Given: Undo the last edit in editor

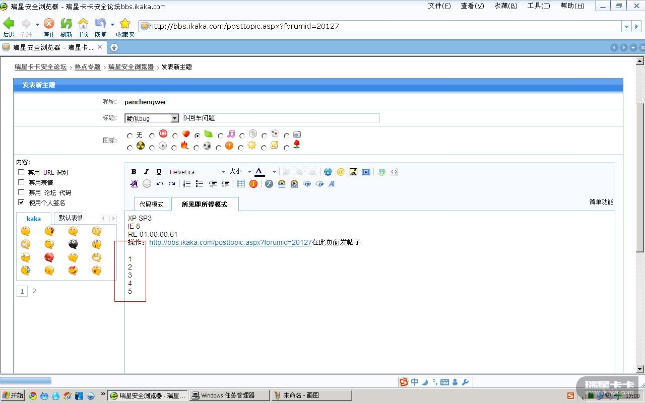Looking at the screenshot, I should pos(160,184).
